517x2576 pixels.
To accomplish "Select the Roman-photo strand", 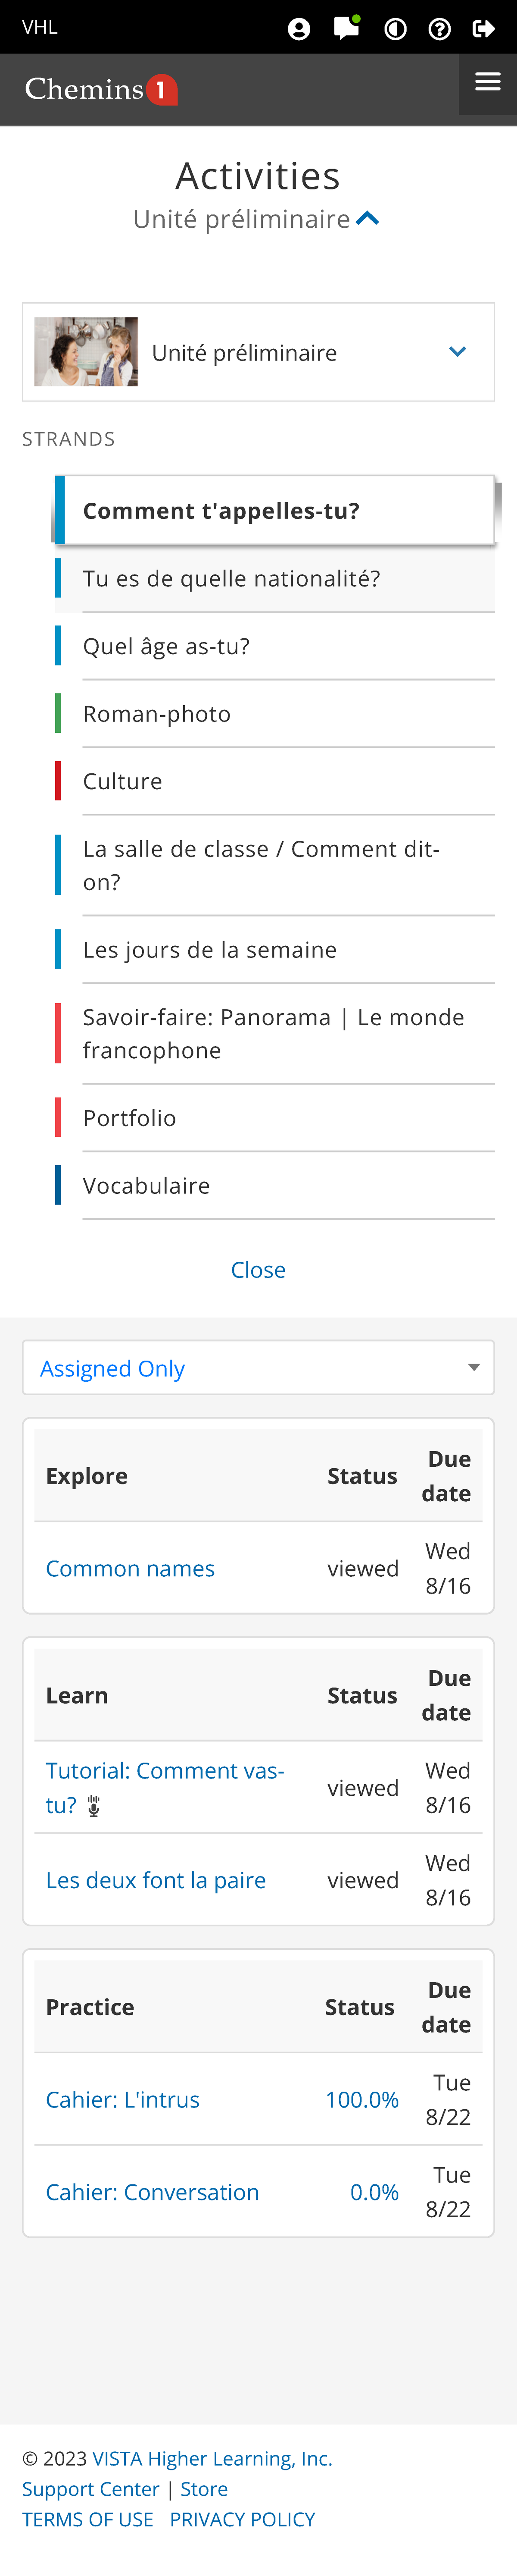I will 157,714.
